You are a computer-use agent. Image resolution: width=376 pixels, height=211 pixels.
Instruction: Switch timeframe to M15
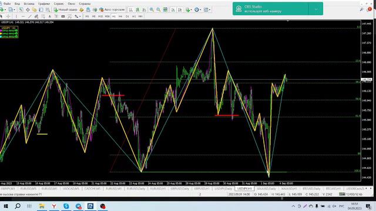pos(100,16)
